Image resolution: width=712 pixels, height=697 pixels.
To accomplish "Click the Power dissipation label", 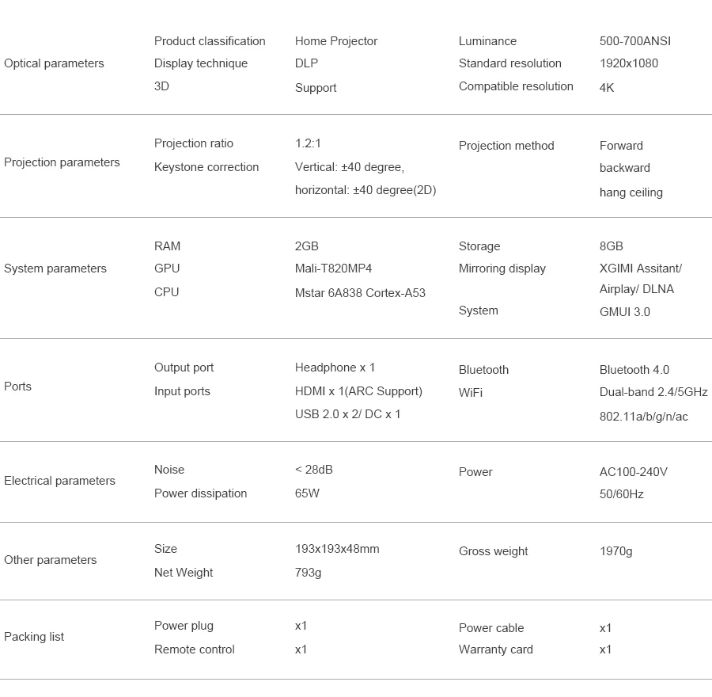I will coord(201,493).
